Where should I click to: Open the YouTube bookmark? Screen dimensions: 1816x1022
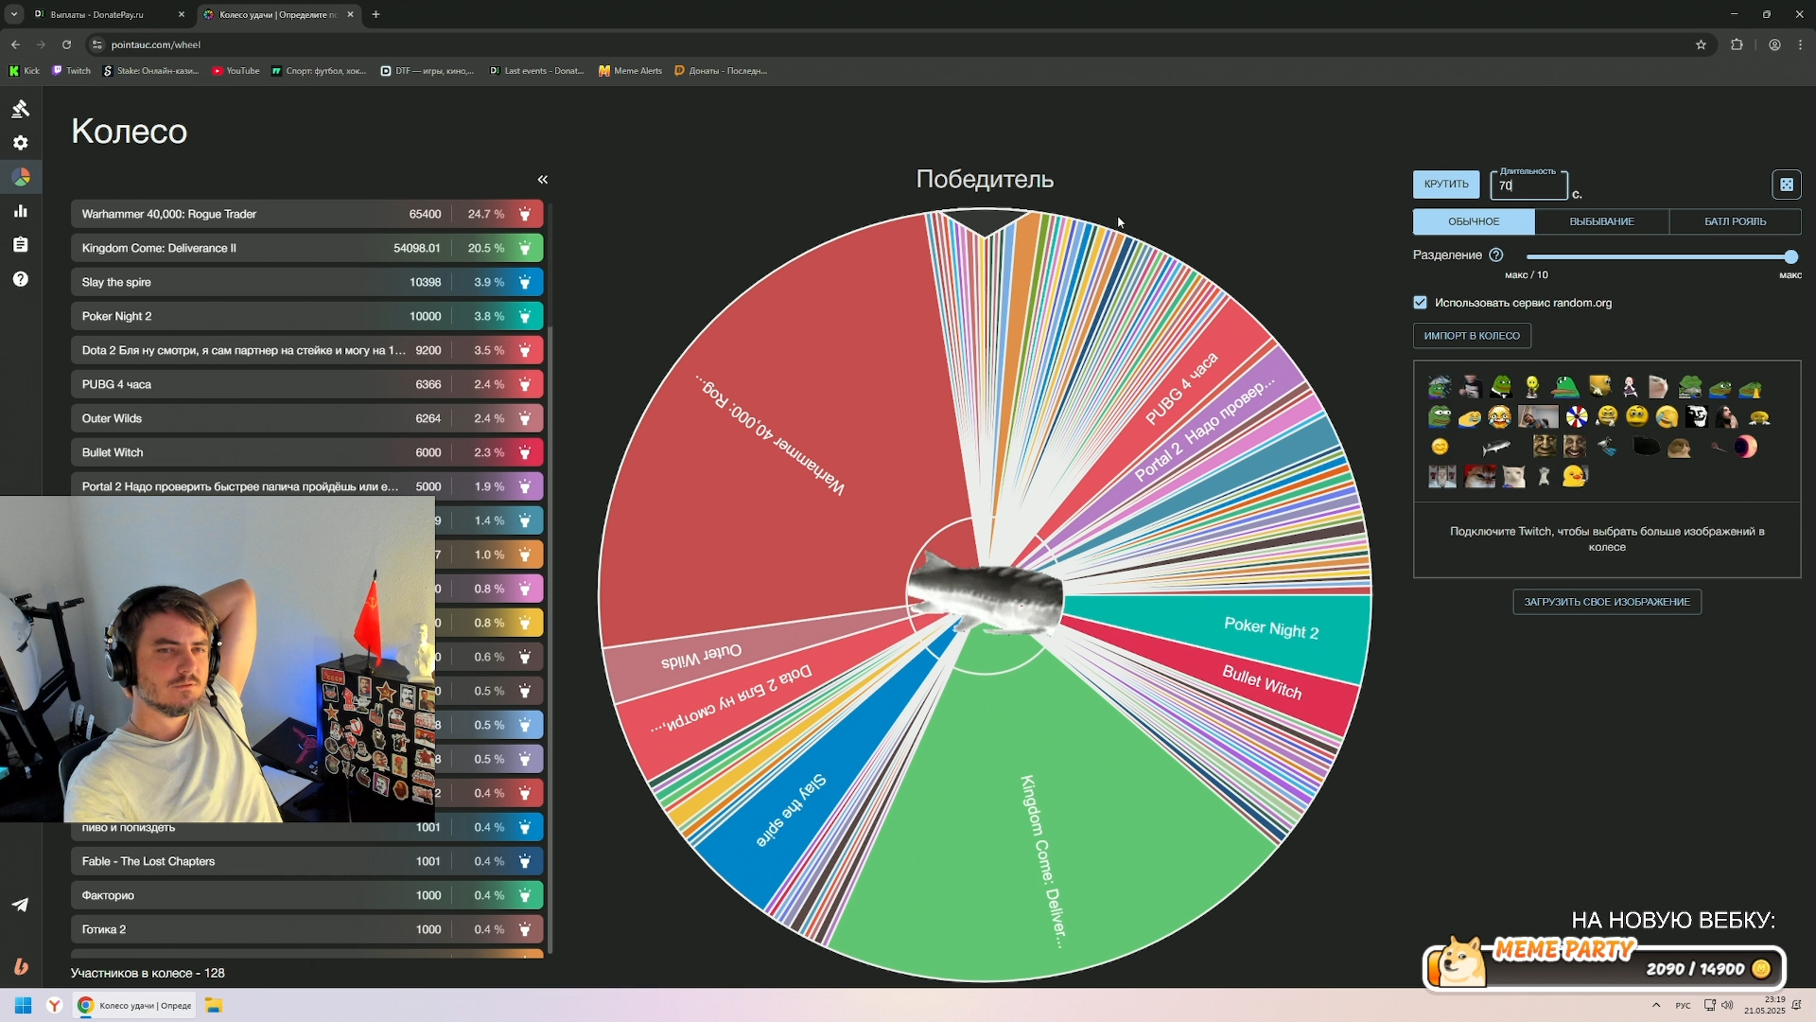click(236, 71)
